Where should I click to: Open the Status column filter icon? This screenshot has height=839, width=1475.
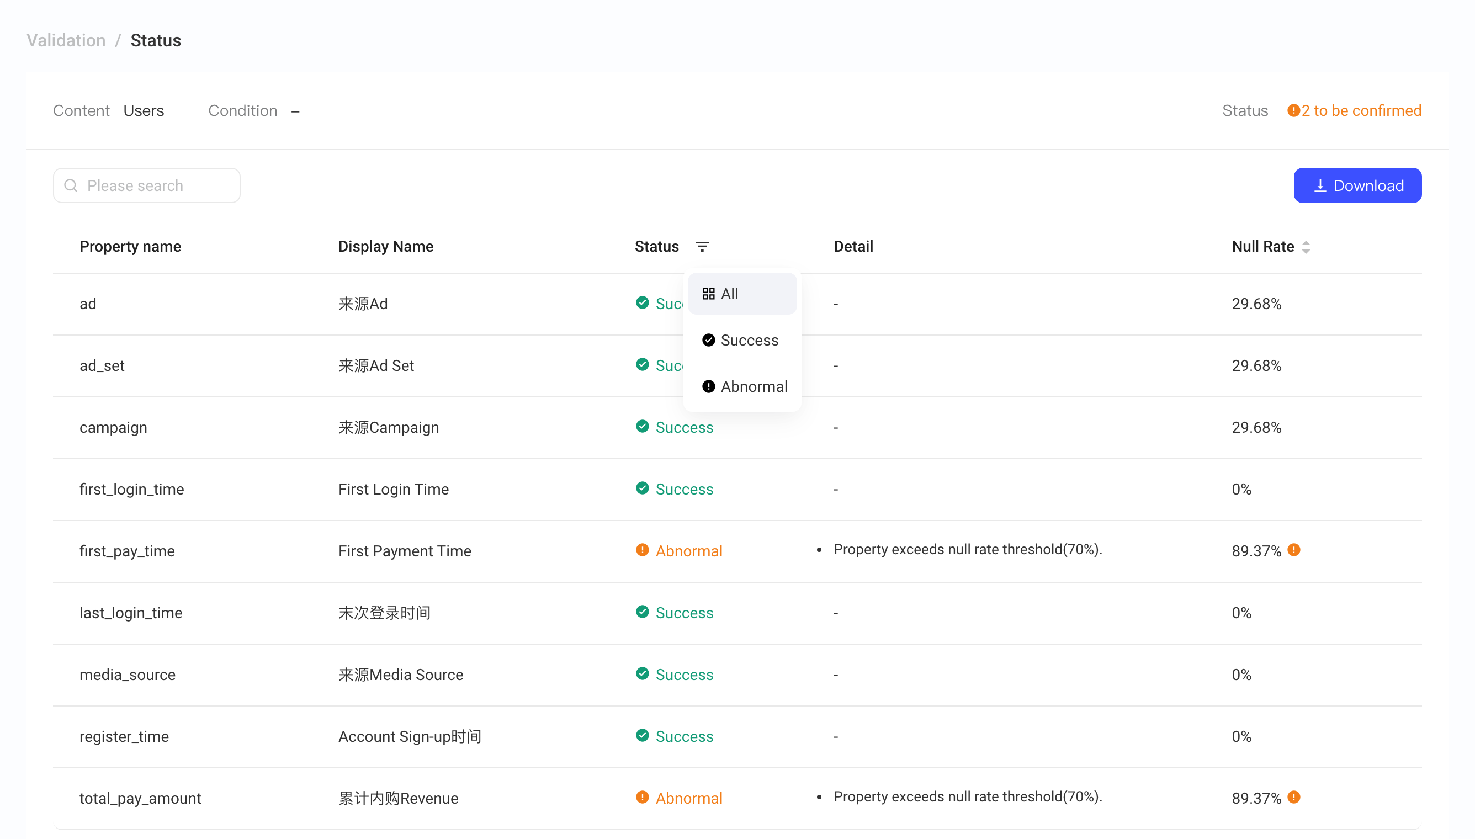click(702, 247)
